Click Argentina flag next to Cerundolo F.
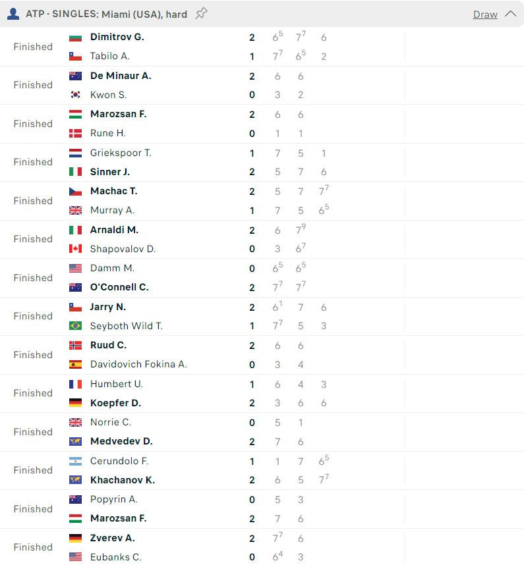Image resolution: width=524 pixels, height=565 pixels. (x=75, y=461)
